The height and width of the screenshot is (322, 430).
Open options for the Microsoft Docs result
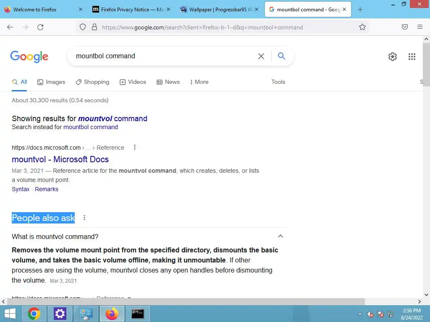[x=135, y=147]
